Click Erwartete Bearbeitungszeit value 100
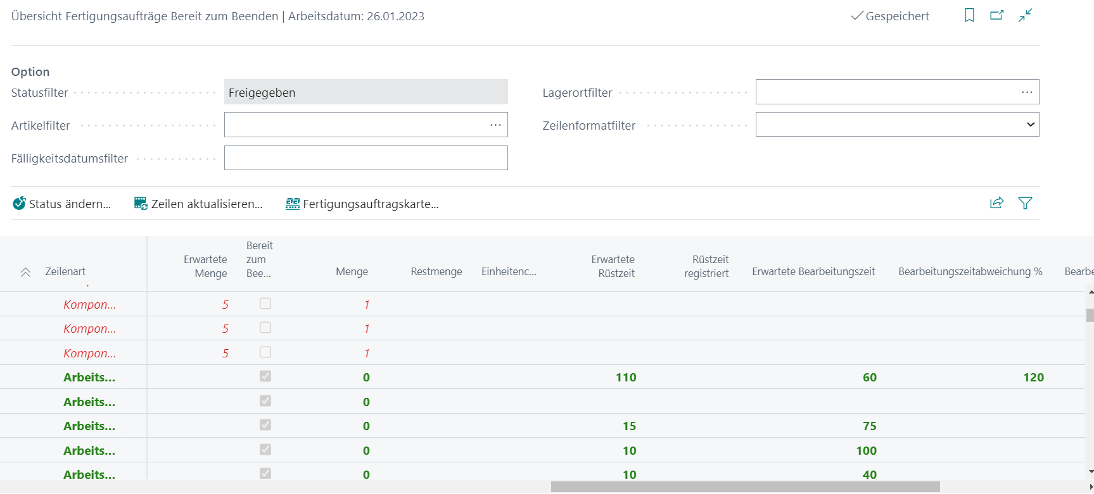The width and height of the screenshot is (1094, 494). pyautogui.click(x=866, y=451)
